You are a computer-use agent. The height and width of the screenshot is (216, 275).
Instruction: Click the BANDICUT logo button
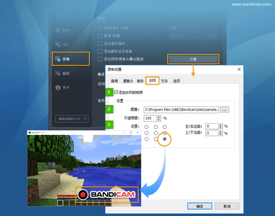coord(72,119)
